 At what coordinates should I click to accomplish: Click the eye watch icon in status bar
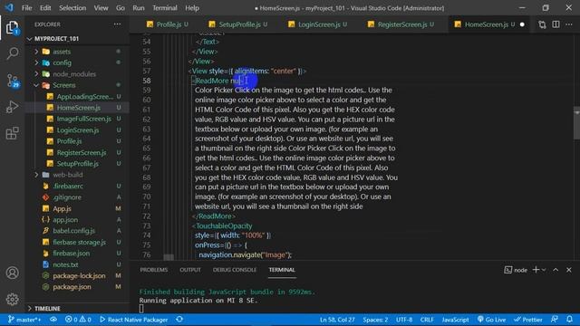pos(53,319)
